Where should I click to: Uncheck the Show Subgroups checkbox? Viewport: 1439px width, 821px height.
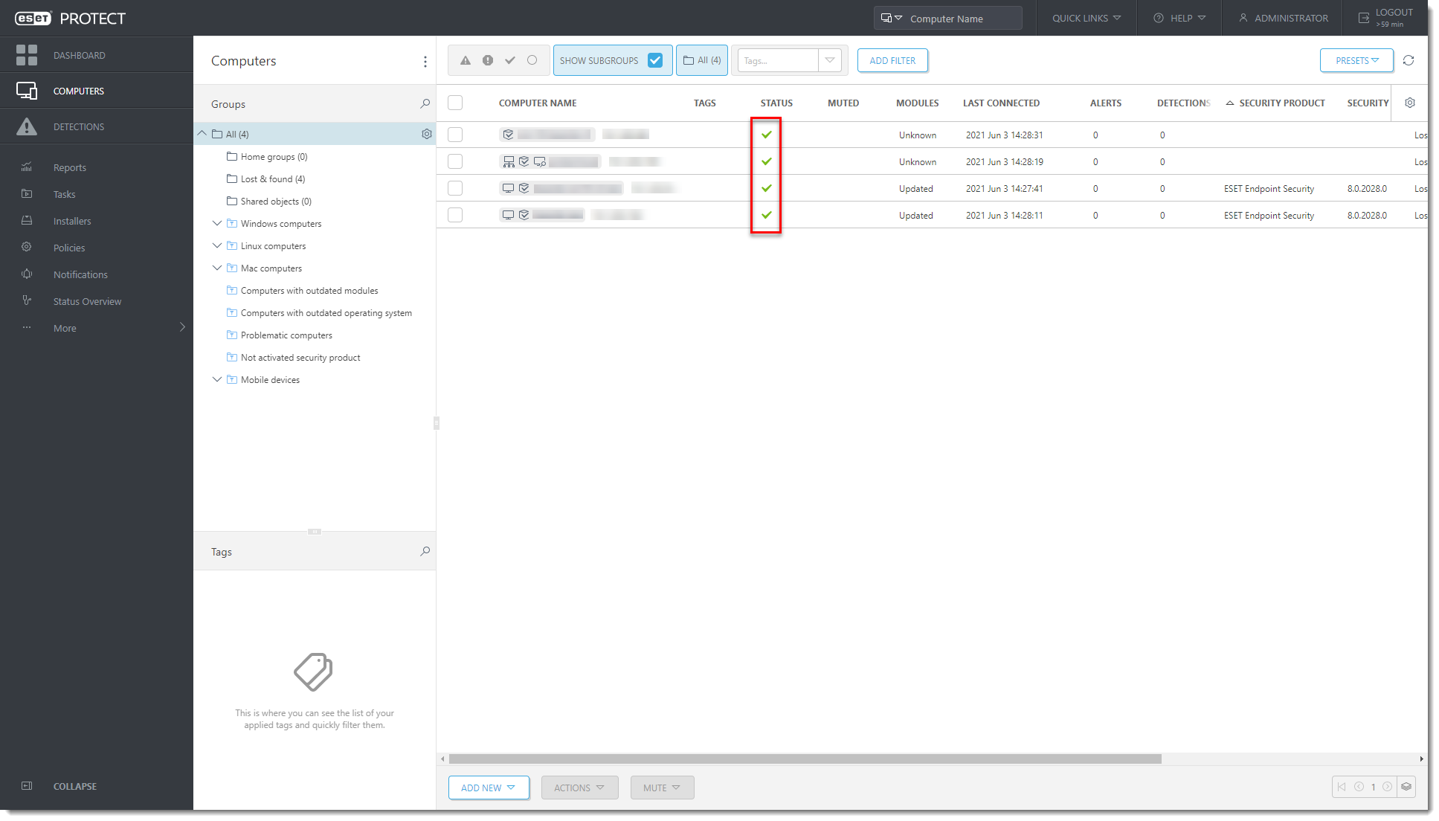(x=655, y=60)
